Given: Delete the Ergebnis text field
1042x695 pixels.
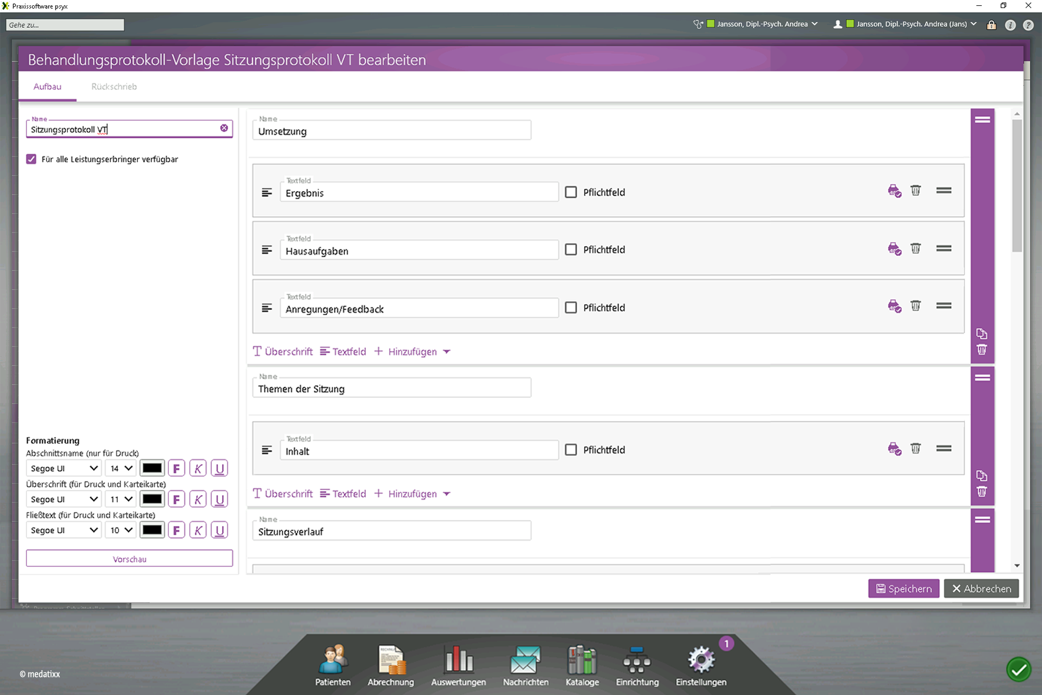Looking at the screenshot, I should click(915, 191).
